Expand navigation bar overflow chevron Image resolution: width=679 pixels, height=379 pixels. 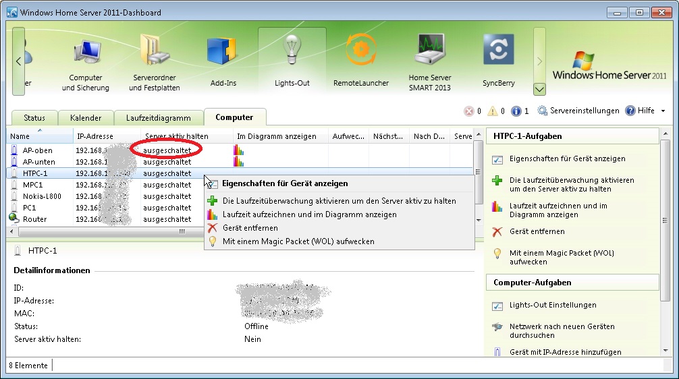coord(539,89)
